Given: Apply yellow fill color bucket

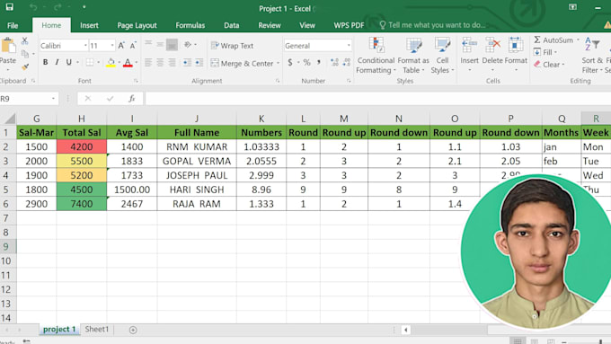Looking at the screenshot, I should point(111,62).
